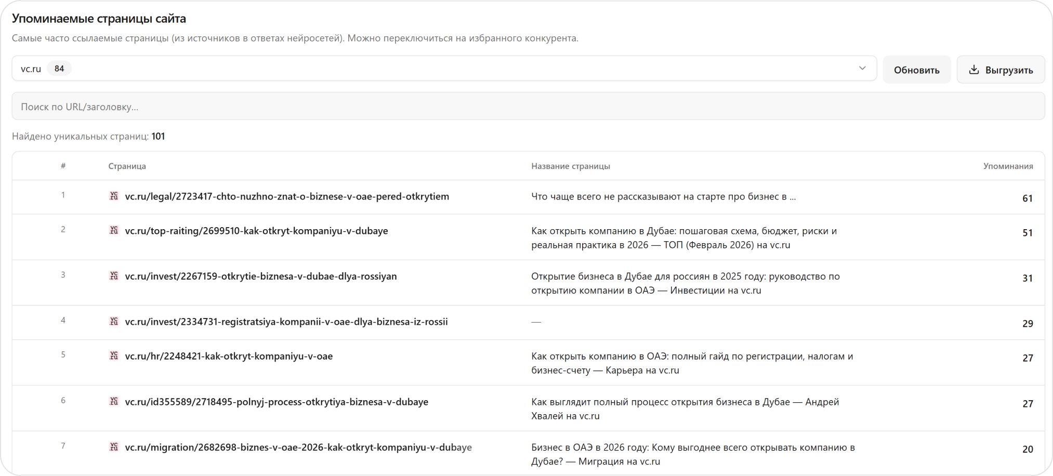Follow the vc.ru/hr kak-otkryt-kompaniyu-v-oae link
Image resolution: width=1053 pixels, height=476 pixels.
point(229,356)
